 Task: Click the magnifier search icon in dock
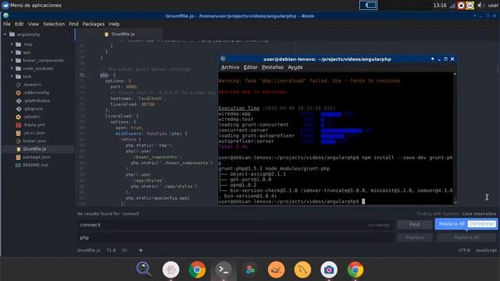[x=144, y=269]
